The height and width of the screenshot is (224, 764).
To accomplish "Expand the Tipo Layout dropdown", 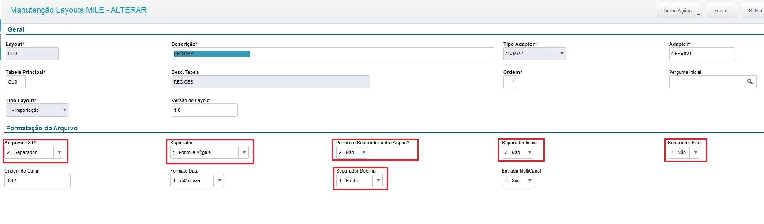I will click(x=37, y=110).
